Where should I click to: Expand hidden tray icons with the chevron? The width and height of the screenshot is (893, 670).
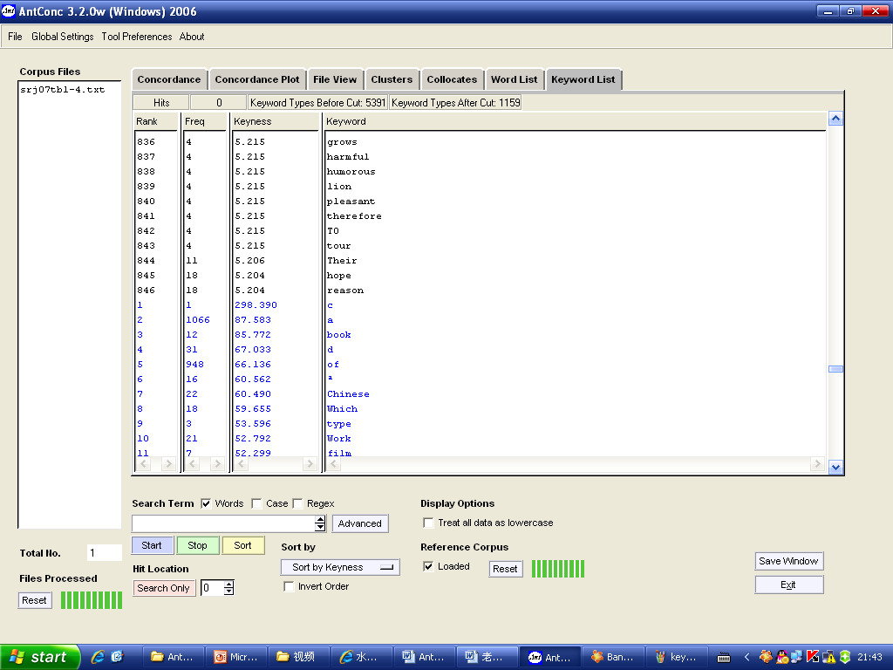747,657
